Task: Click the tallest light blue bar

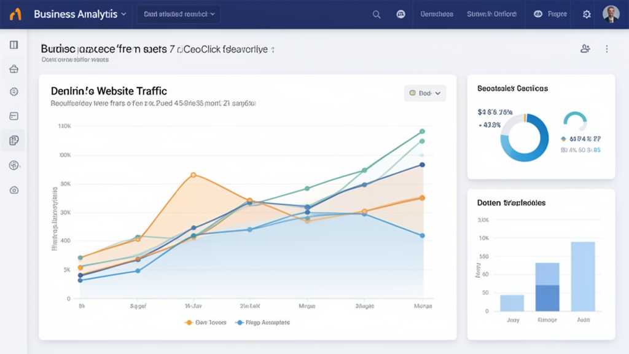Action: [x=583, y=277]
